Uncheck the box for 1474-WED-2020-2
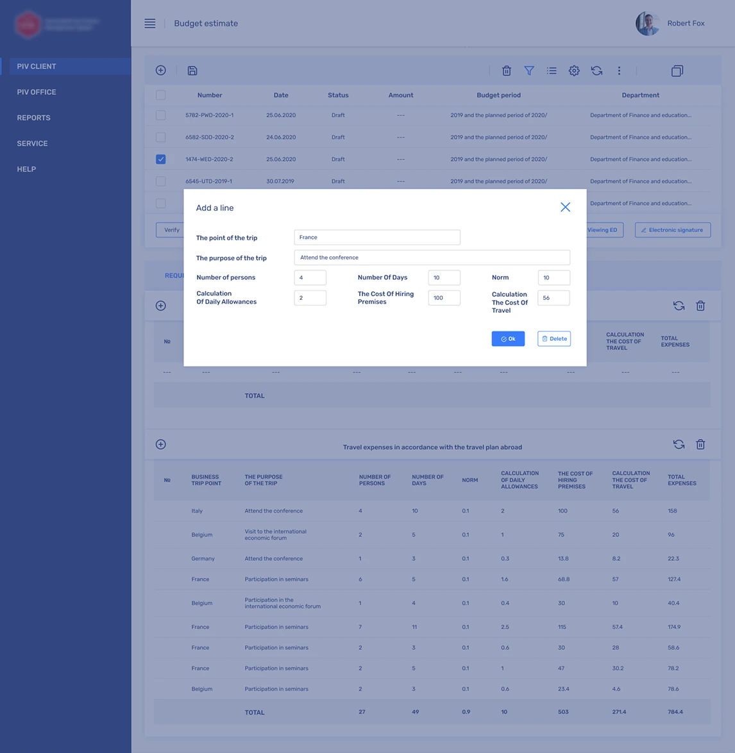Screen dimensions: 735x753 [161, 159]
